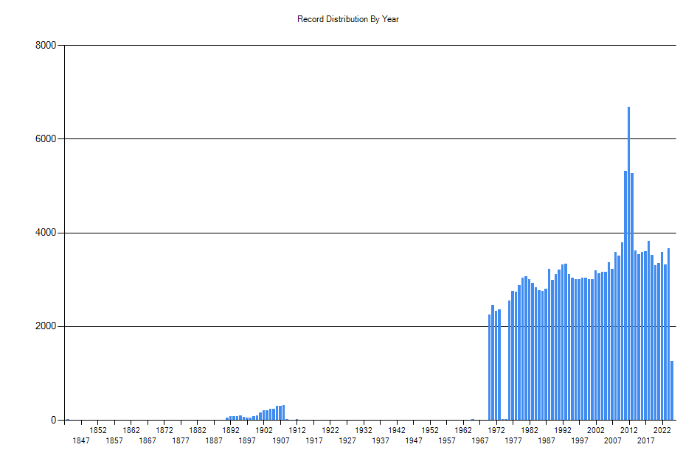The height and width of the screenshot is (464, 697).
Task: Click the short final bar at far right
Action: pos(672,390)
